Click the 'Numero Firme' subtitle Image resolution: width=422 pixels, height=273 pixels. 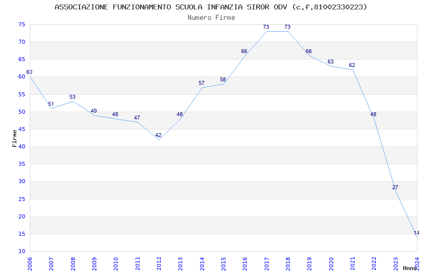tap(211, 18)
